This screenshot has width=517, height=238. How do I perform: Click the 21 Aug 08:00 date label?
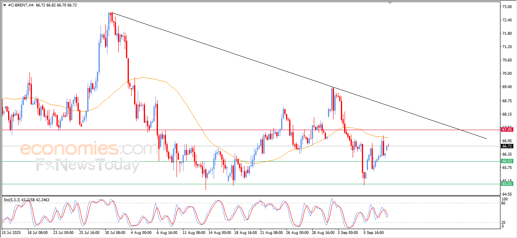coord(272,233)
